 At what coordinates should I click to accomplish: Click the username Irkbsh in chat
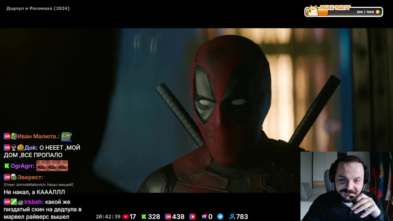click(34, 202)
